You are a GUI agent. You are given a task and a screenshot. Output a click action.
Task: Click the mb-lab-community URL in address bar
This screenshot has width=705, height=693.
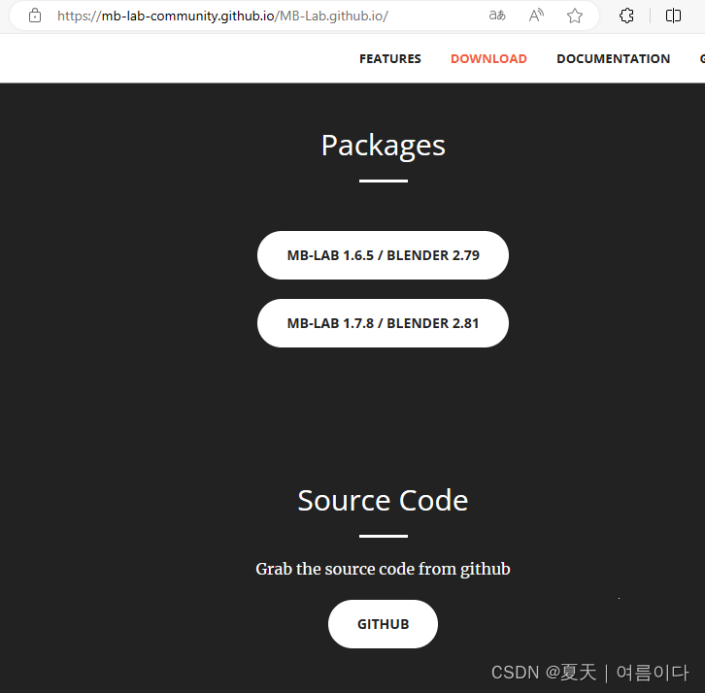pyautogui.click(x=222, y=16)
